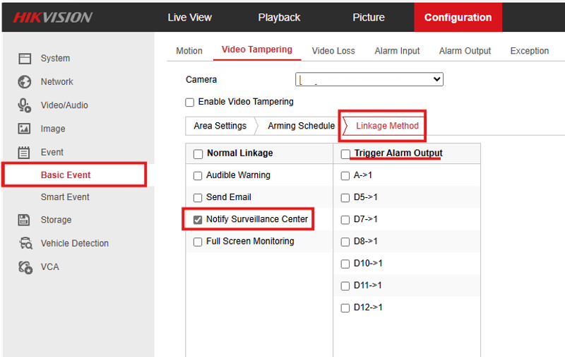The width and height of the screenshot is (565, 357).
Task: Click the Event clipboard icon
Action: tap(25, 152)
